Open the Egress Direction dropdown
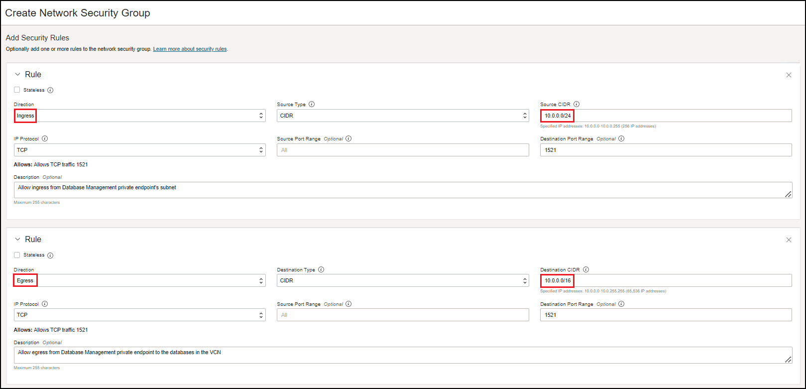806x389 pixels. [x=139, y=281]
